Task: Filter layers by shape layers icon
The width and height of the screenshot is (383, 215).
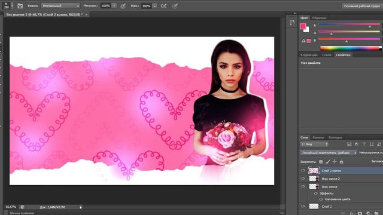Action: click(x=372, y=145)
